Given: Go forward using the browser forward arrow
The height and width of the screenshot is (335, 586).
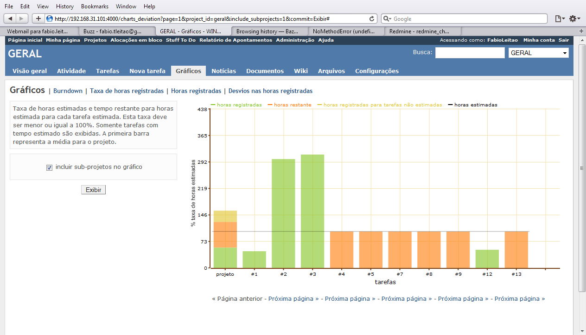Looking at the screenshot, I should [x=22, y=19].
